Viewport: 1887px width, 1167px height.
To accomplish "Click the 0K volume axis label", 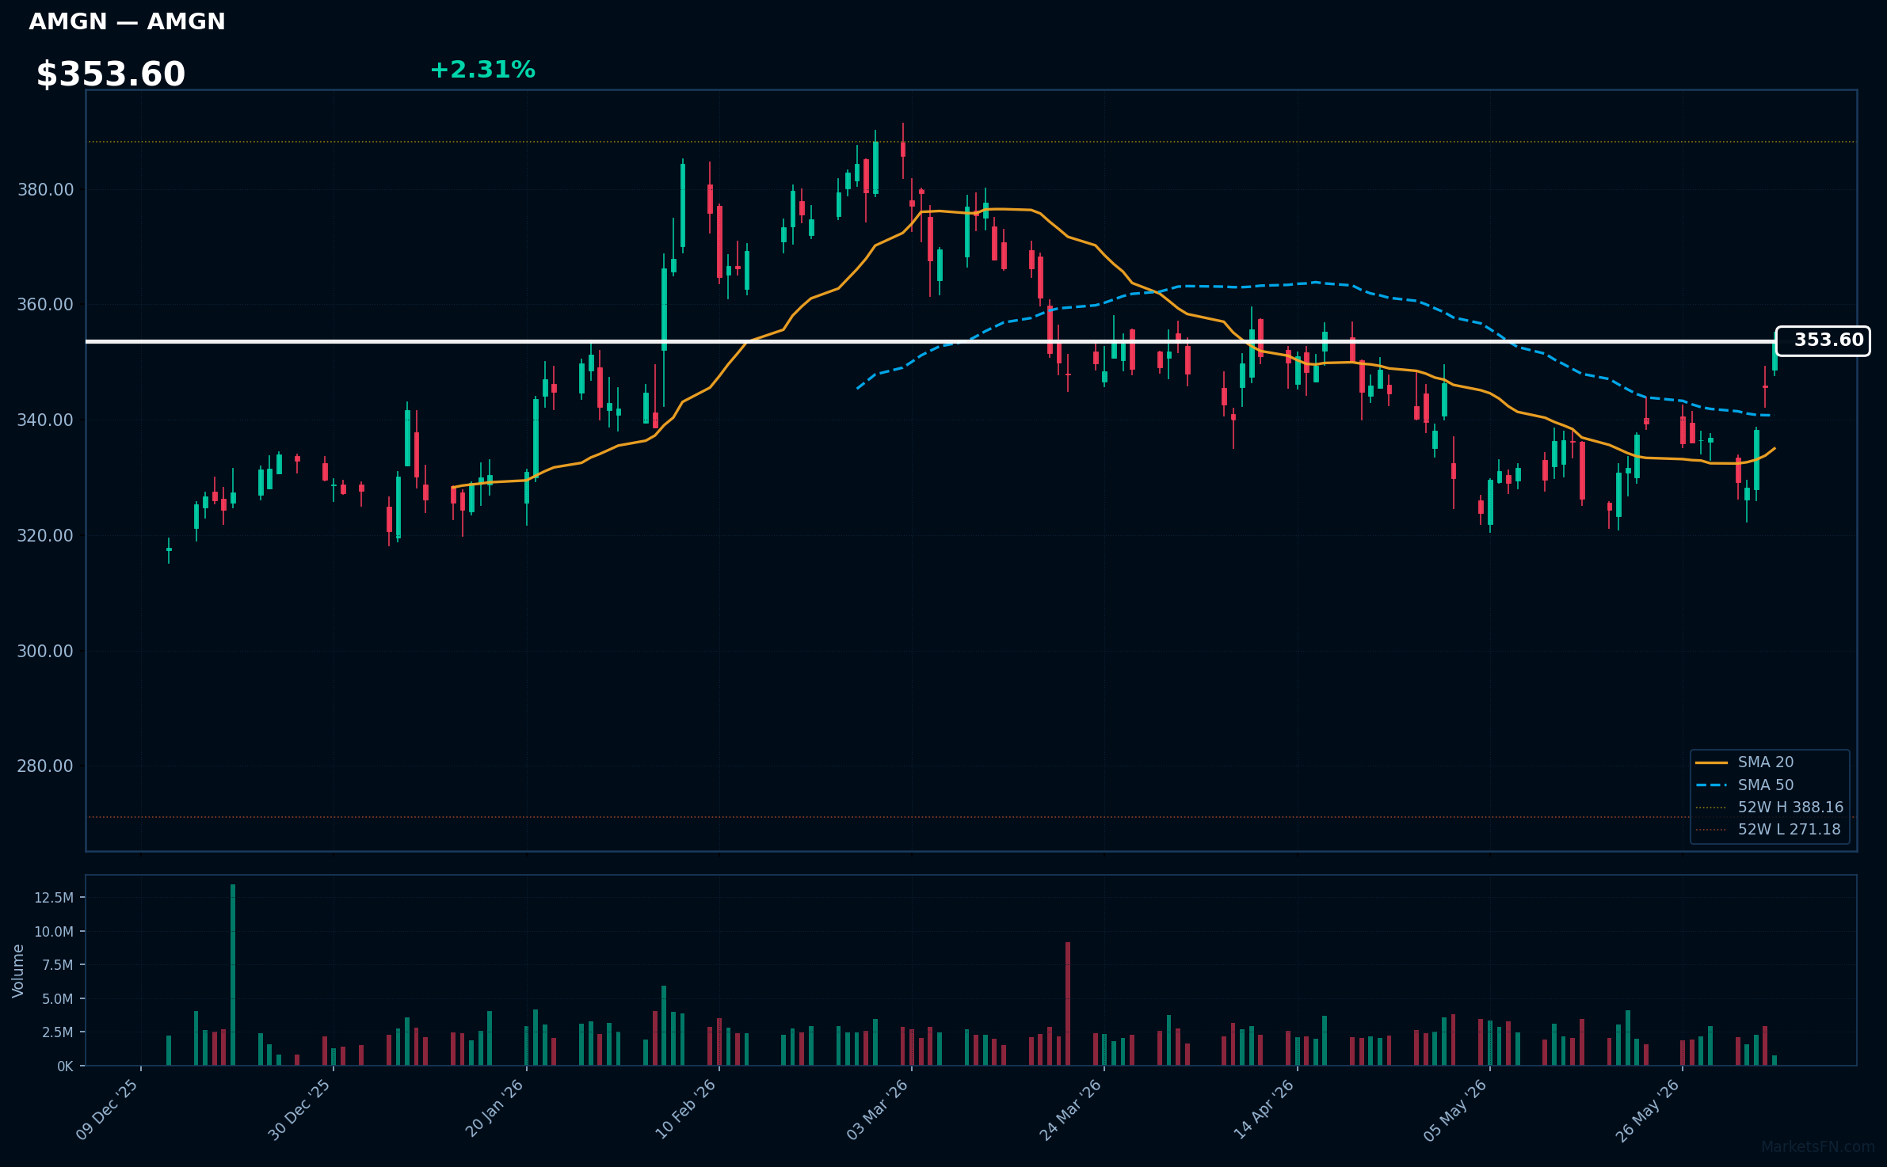I will click(x=66, y=1066).
